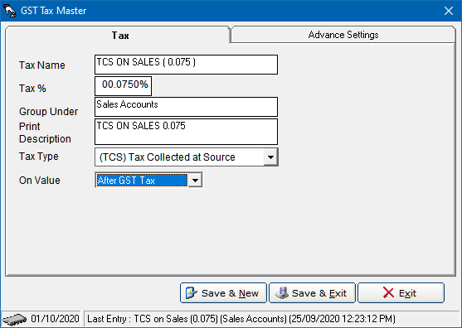Close the GST Tax Master window

449,11
